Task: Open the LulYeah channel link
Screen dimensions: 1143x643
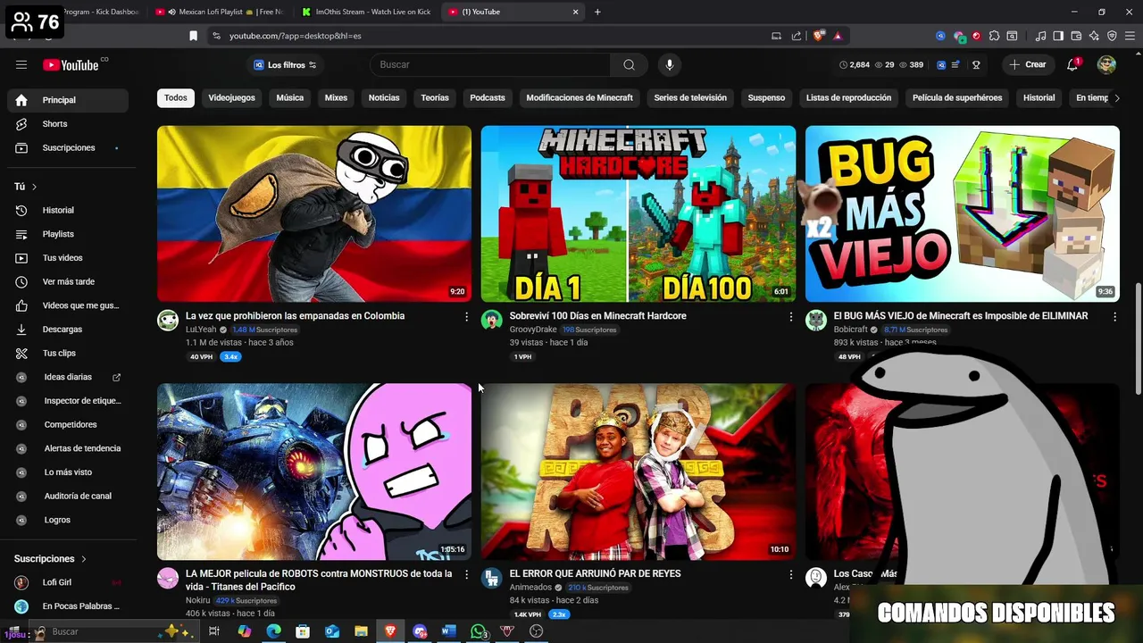Action: [x=201, y=330]
